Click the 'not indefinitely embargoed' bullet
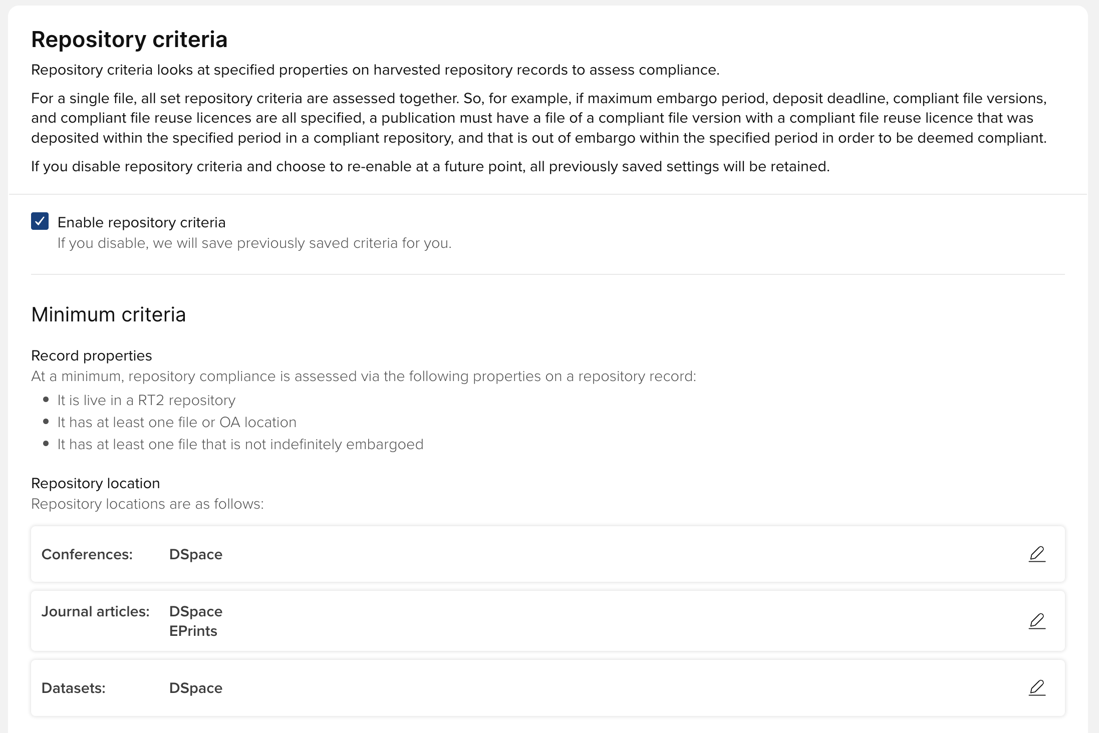Viewport: 1099px width, 733px height. coord(240,444)
